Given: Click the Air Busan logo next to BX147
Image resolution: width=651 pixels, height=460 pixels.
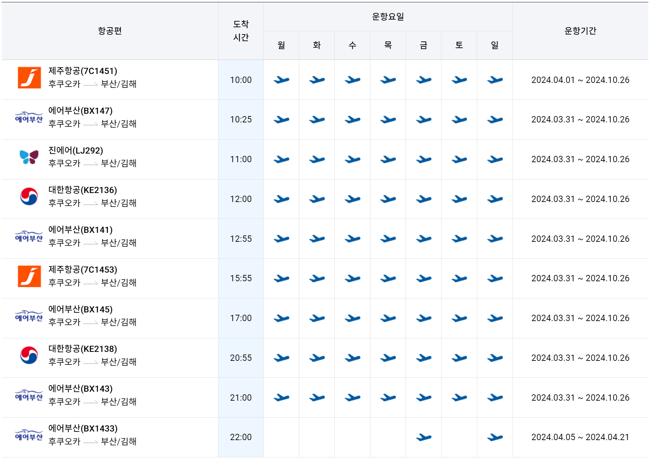Looking at the screenshot, I should coord(29,117).
